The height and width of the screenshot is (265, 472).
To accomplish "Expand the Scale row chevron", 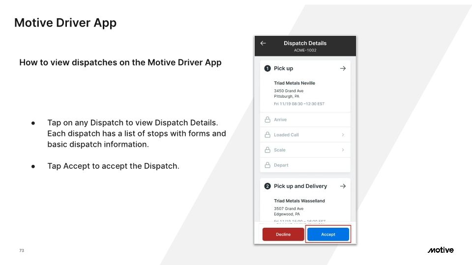I will 343,150.
